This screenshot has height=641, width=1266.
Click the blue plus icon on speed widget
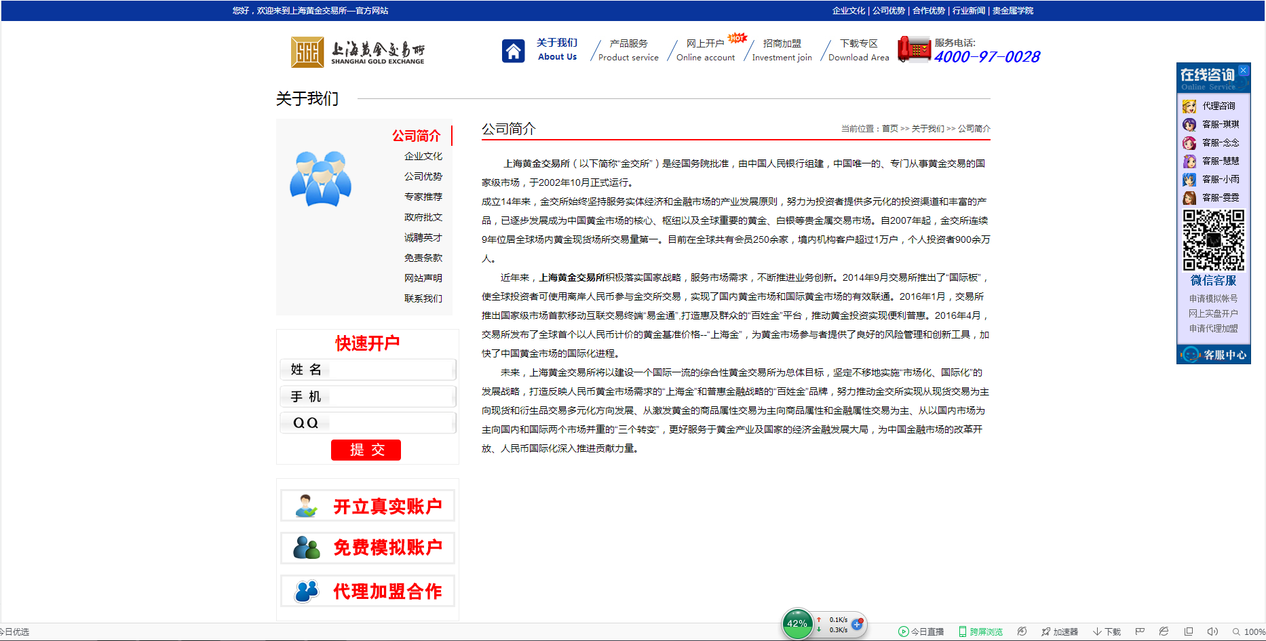[x=858, y=625]
